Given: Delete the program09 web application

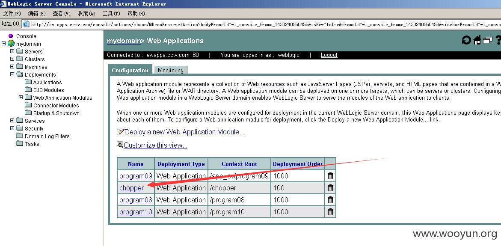Looking at the screenshot, I should [330, 176].
